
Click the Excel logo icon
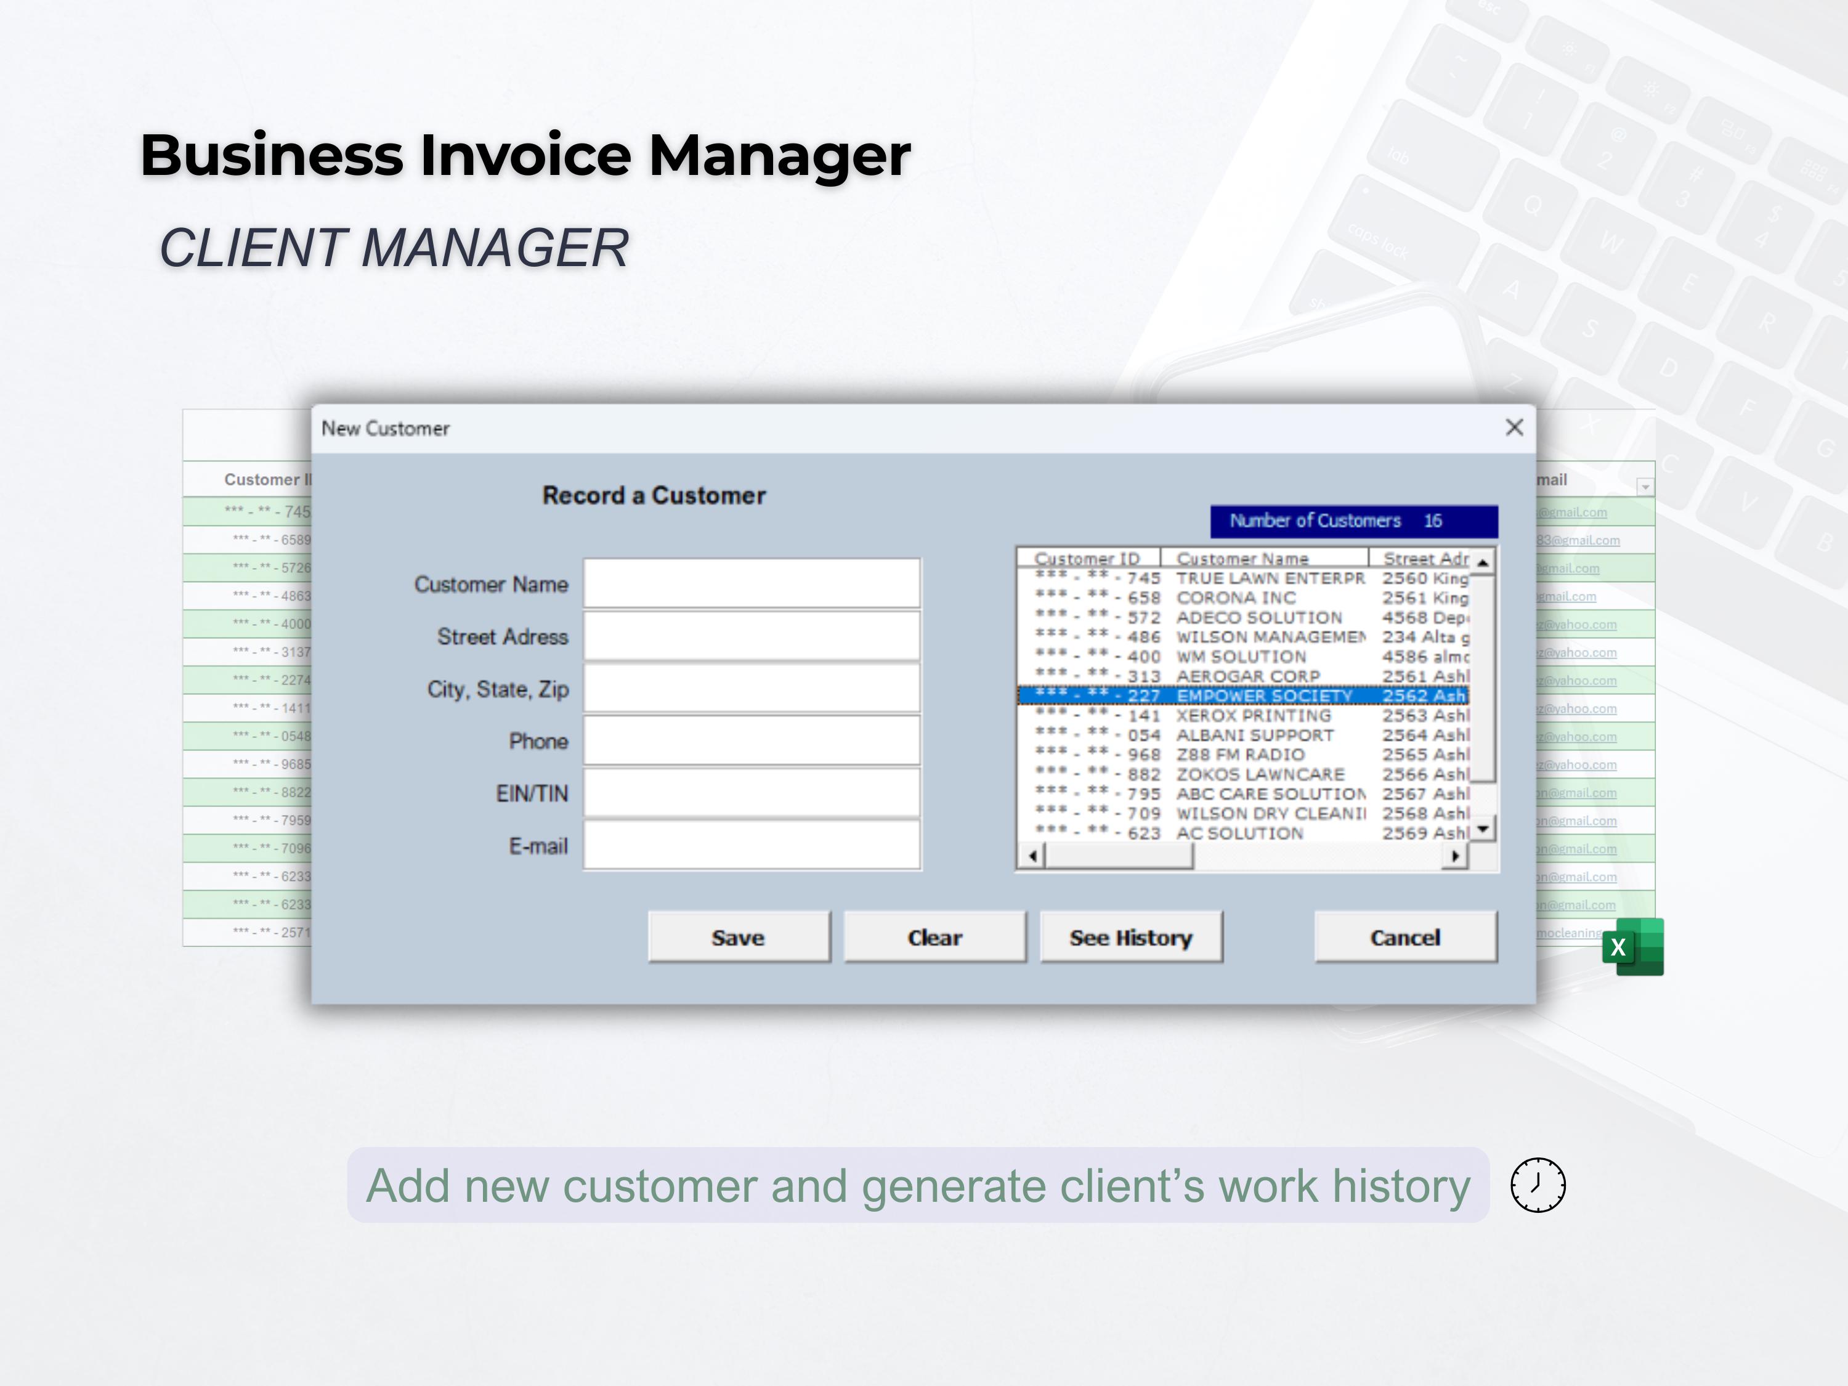click(x=1633, y=947)
